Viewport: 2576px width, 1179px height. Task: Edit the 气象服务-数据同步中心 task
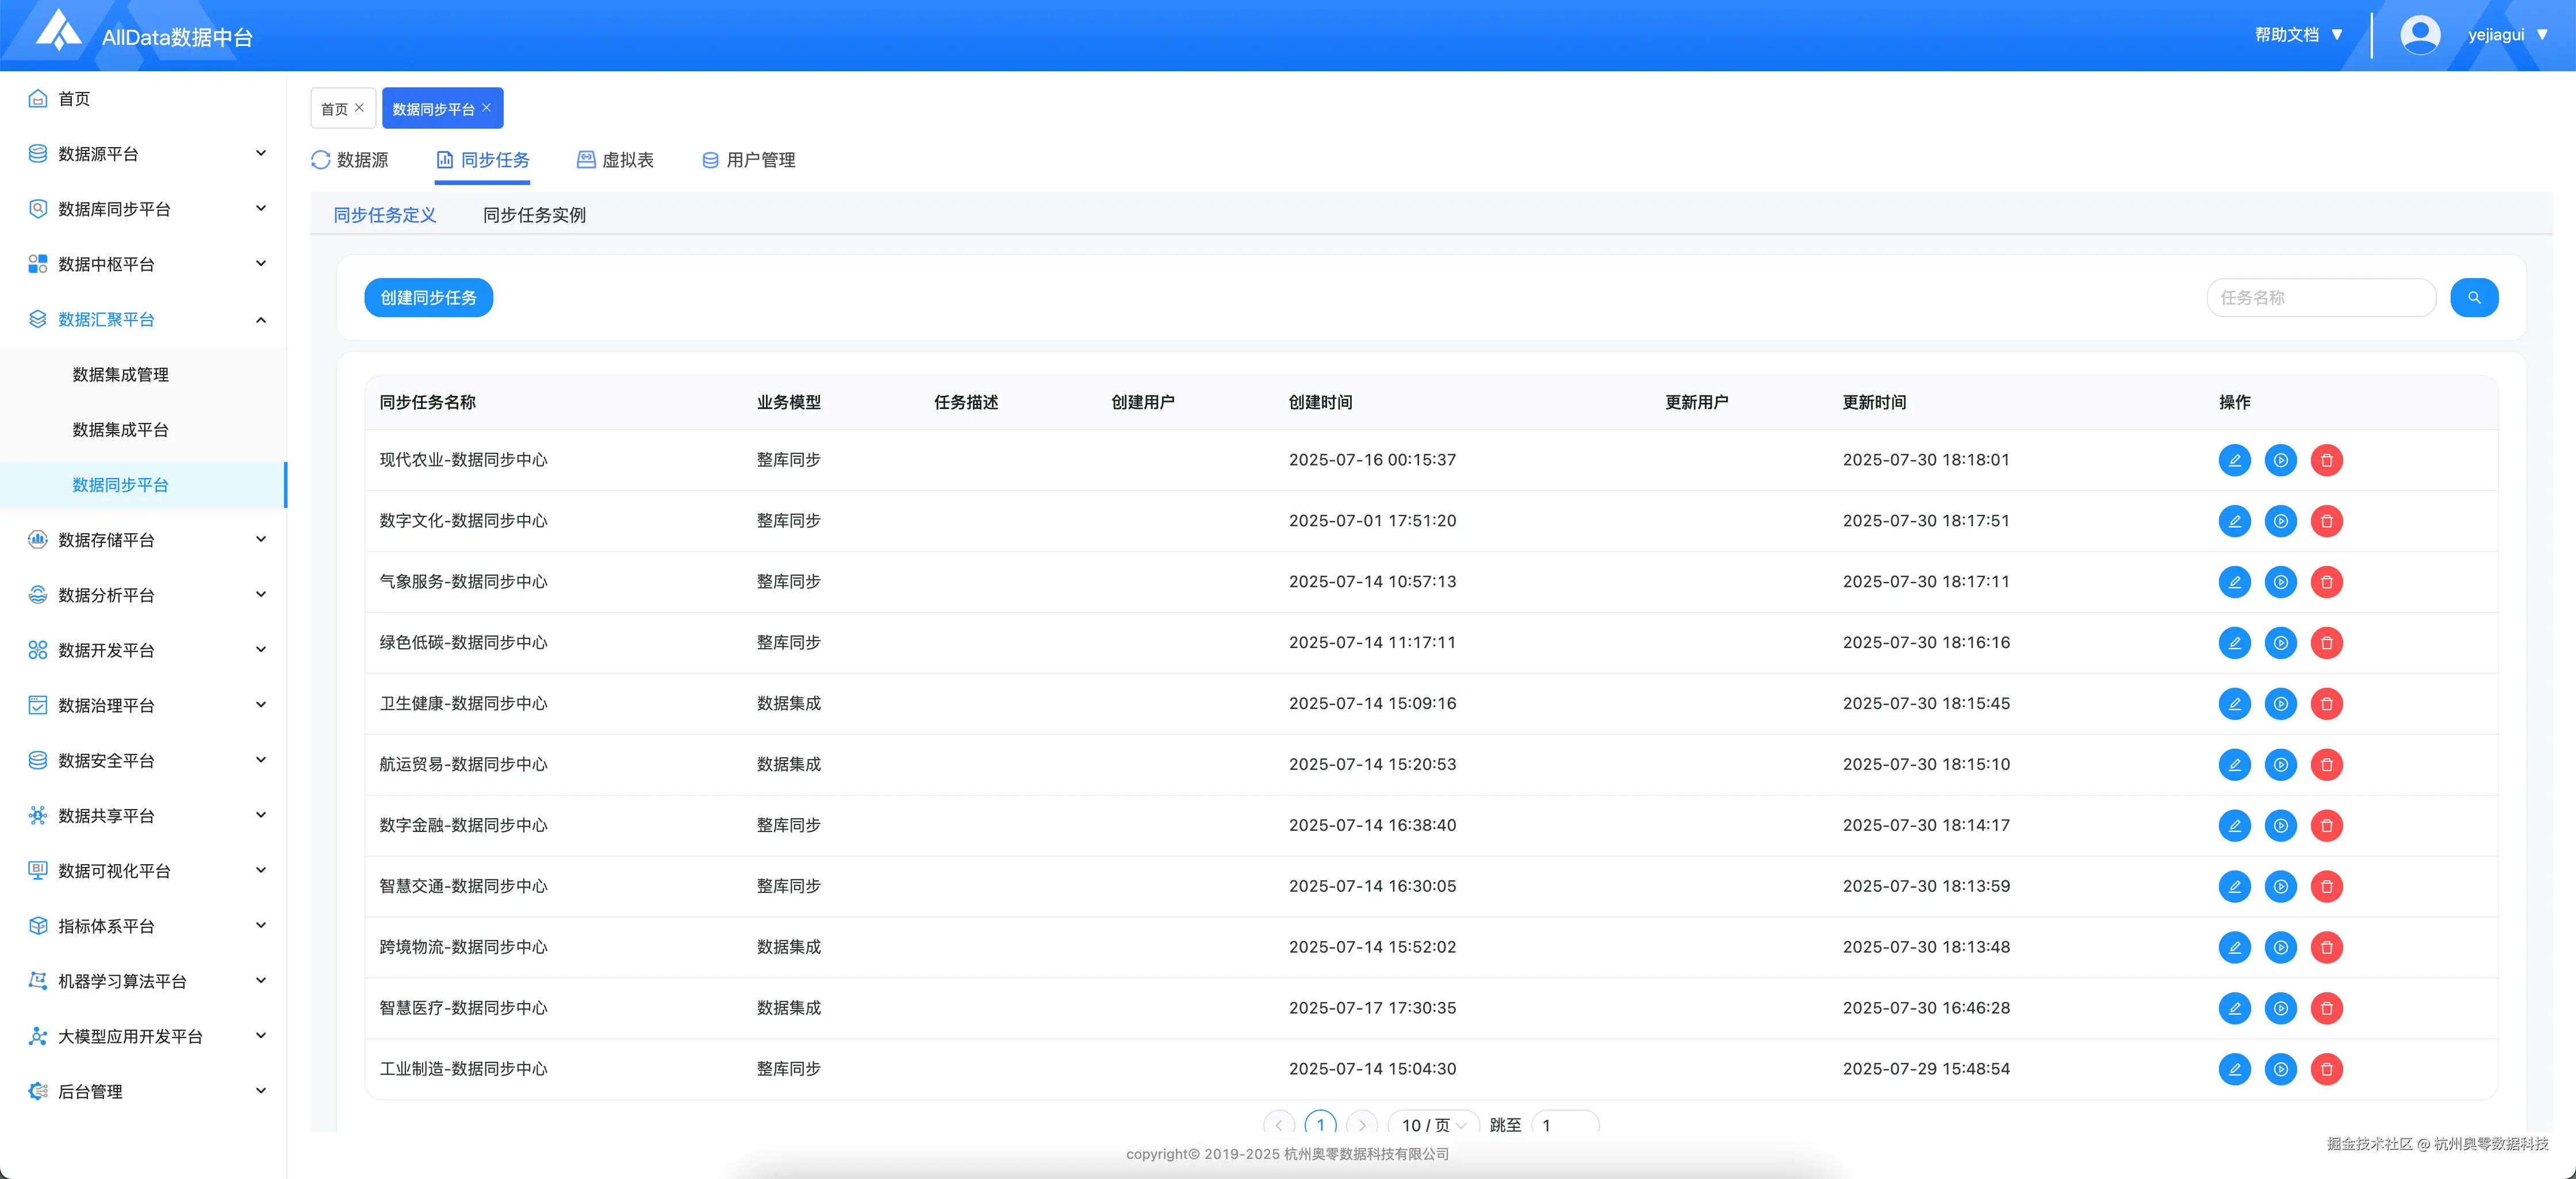pyautogui.click(x=2236, y=581)
